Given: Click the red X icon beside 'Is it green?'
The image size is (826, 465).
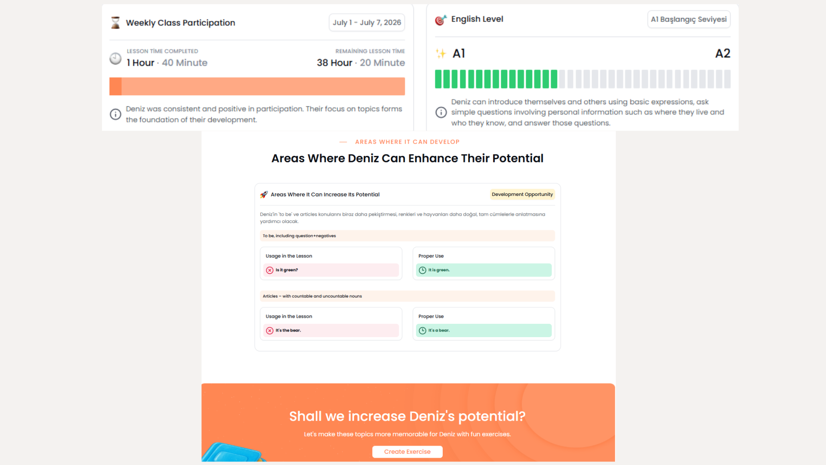Looking at the screenshot, I should point(270,270).
